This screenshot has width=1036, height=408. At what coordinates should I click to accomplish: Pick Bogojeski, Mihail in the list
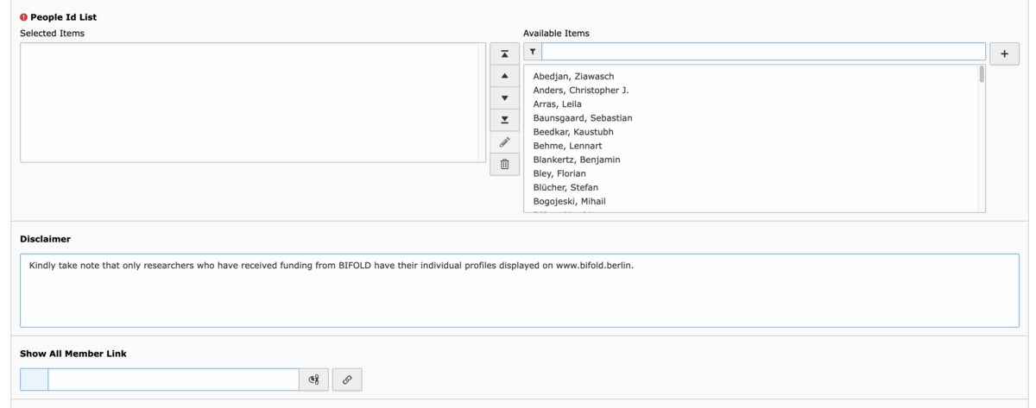click(x=569, y=201)
